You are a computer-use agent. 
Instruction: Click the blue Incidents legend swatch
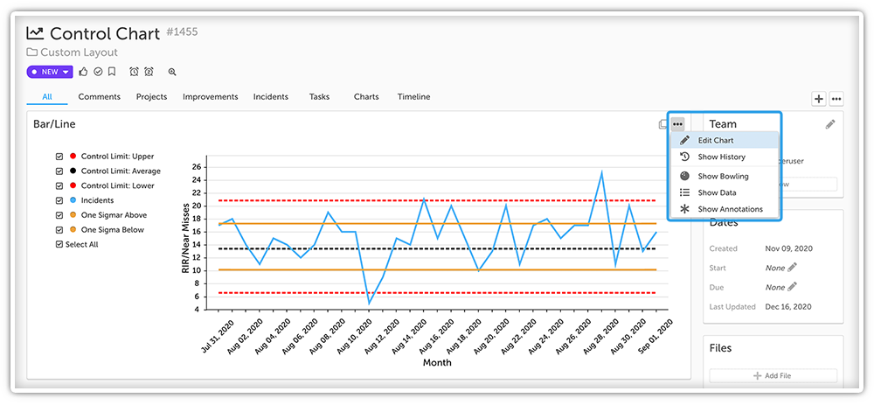coord(73,200)
